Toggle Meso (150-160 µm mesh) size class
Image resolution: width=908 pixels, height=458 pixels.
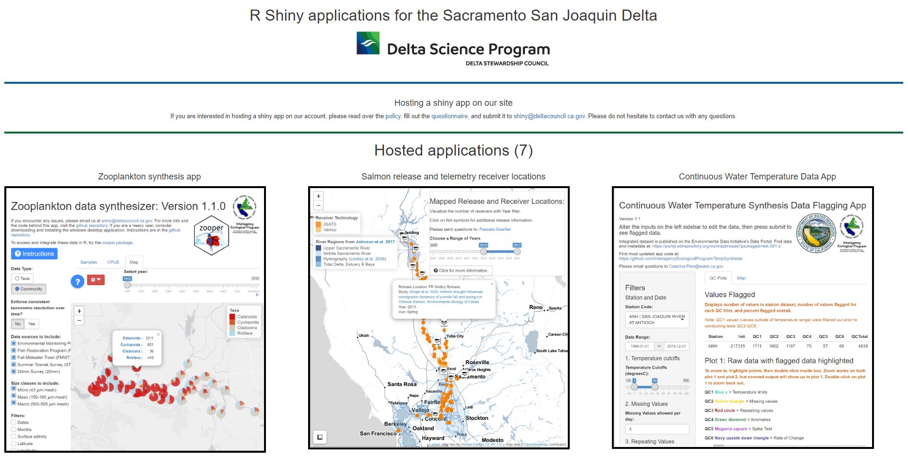[x=14, y=396]
